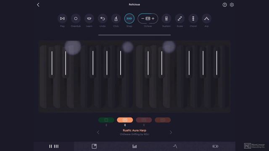This screenshot has width=269, height=151.
Task: Select the bright orange keyboard track pill
Action: tap(125, 120)
